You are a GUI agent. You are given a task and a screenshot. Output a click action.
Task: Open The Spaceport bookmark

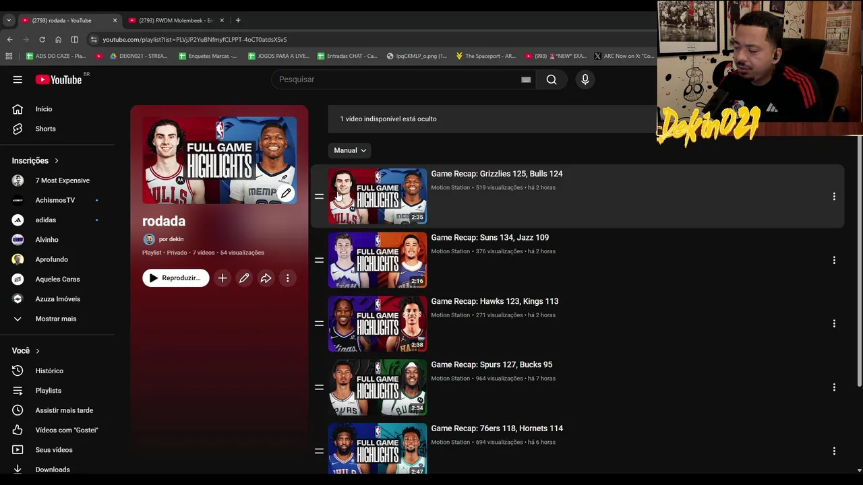pos(485,56)
